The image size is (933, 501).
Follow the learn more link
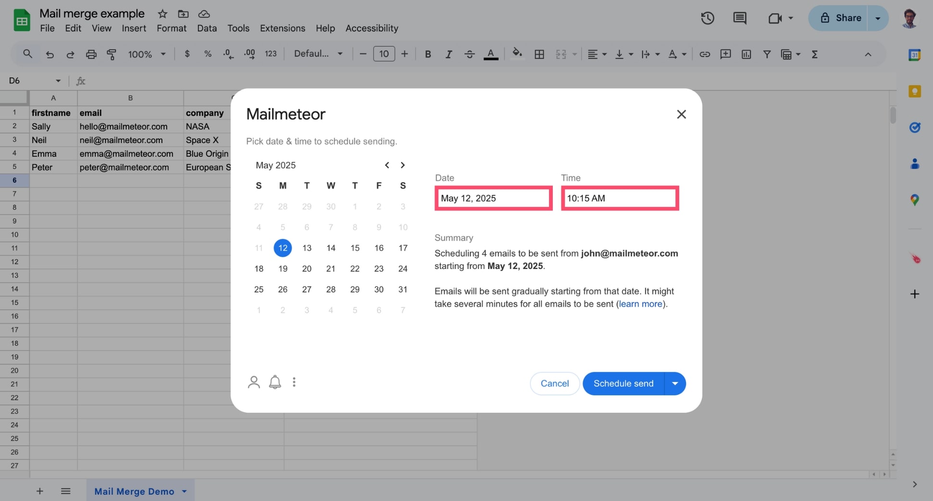[640, 304]
